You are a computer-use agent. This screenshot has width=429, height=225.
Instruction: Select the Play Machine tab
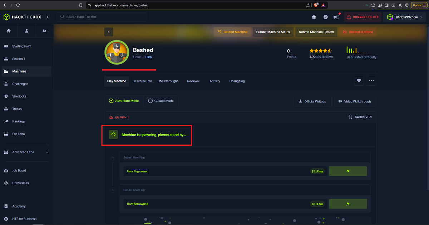click(x=117, y=81)
